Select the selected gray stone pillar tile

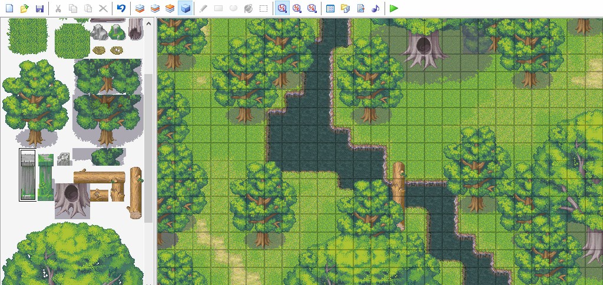(27, 175)
